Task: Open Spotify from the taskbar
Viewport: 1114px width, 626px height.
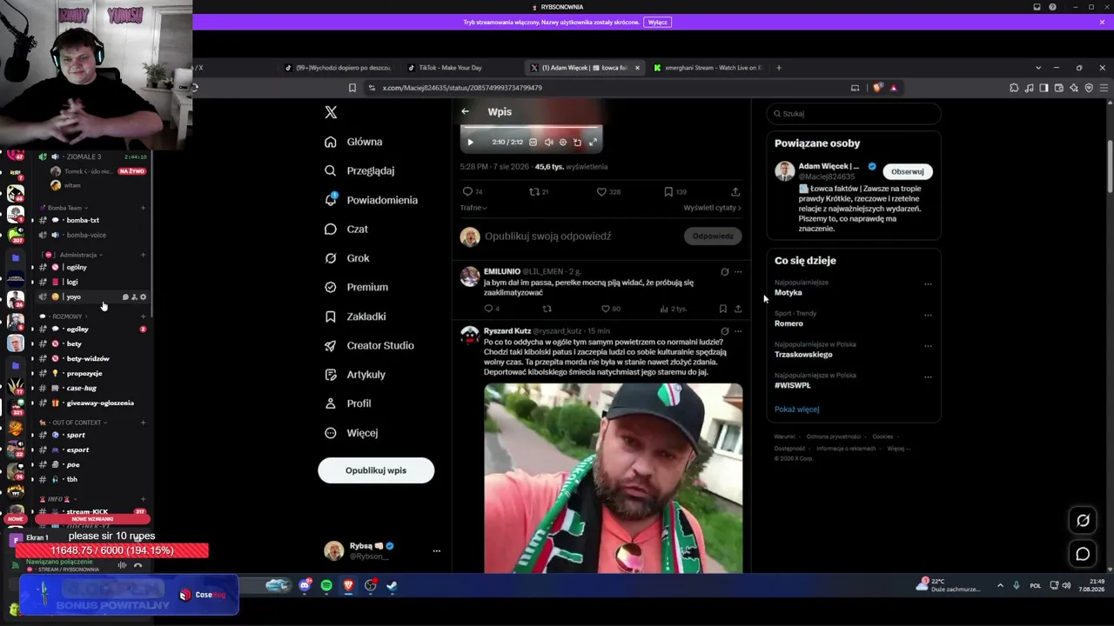Action: [326, 586]
